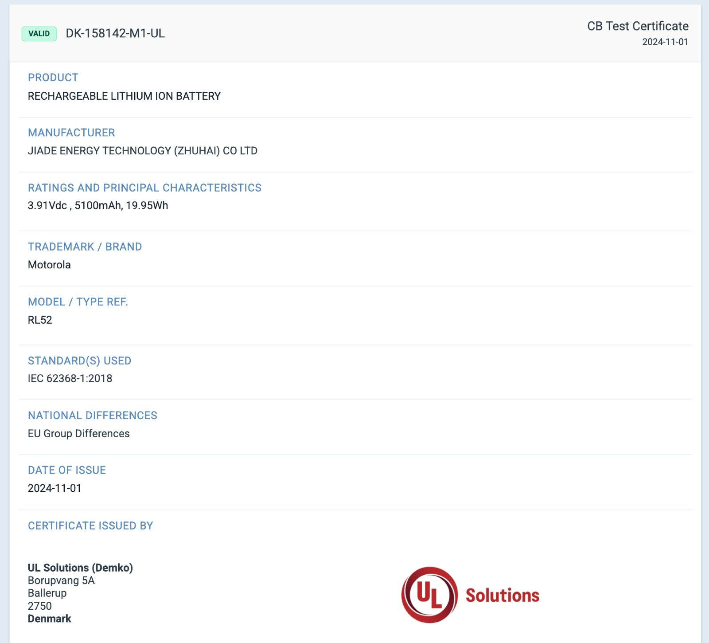Click the Jiade Energy Technology manufacturer name
The height and width of the screenshot is (643, 709).
click(142, 151)
